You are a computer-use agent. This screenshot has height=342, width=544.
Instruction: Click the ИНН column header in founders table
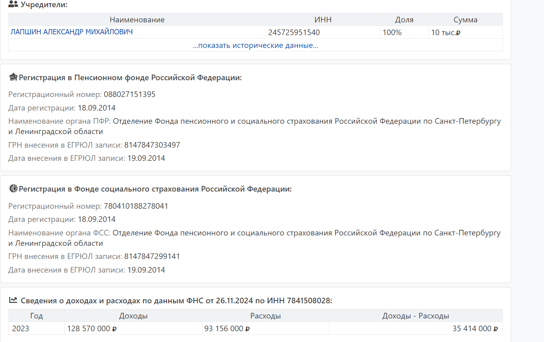tap(323, 20)
